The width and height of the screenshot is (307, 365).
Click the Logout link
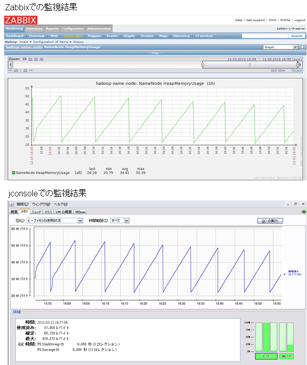pyautogui.click(x=300, y=20)
